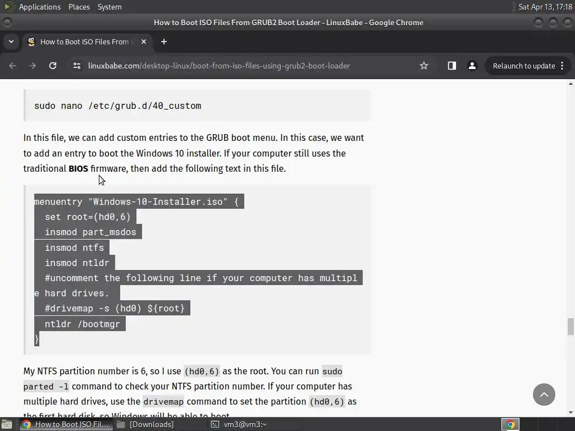Image resolution: width=575 pixels, height=431 pixels.
Task: Click the ntldr /bootmgr line
Action: pos(83,324)
